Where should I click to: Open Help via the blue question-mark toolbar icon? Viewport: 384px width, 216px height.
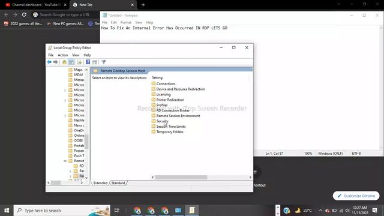tap(88, 62)
